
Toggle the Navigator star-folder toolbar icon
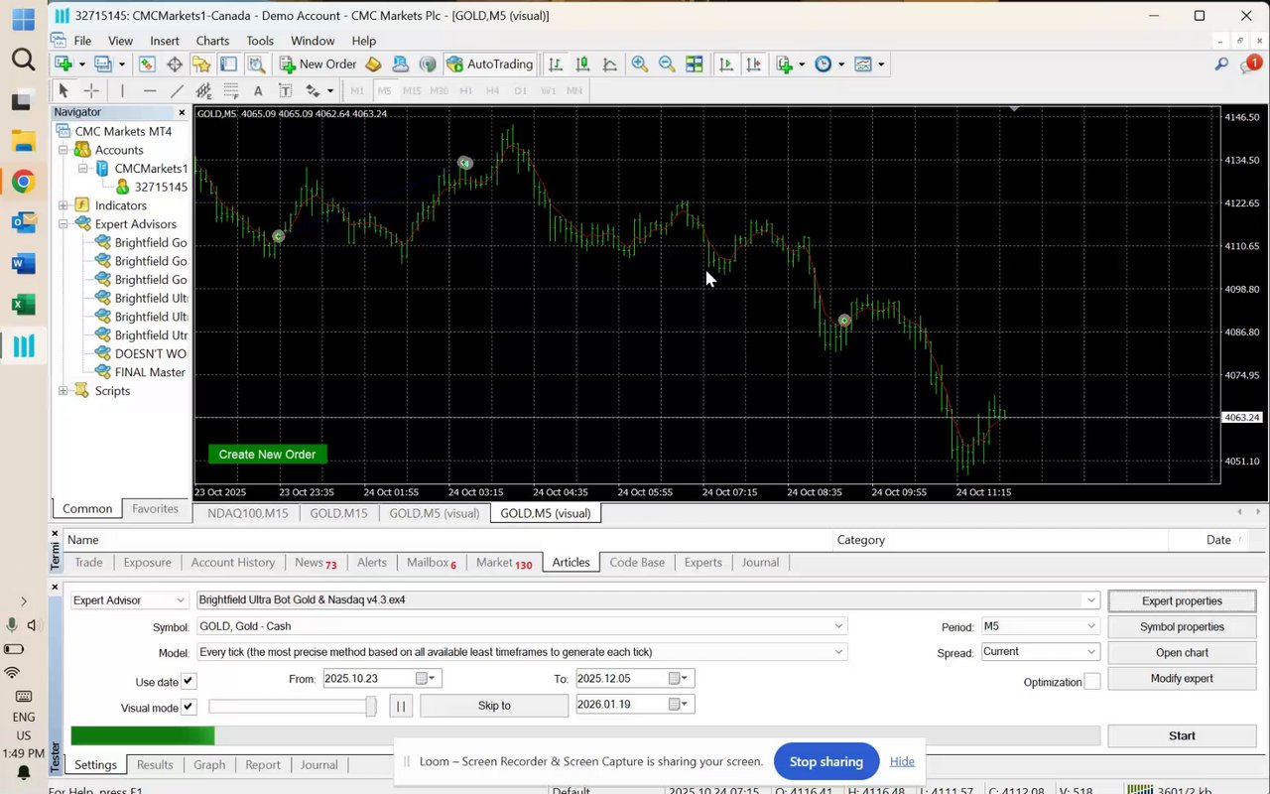click(201, 64)
